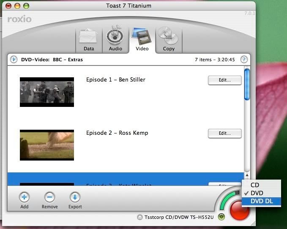
Task: Select the Video tab
Action: click(142, 40)
